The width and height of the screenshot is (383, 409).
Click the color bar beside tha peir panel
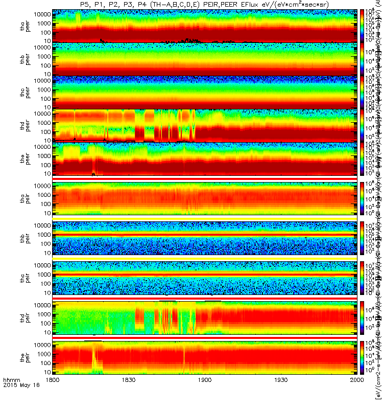point(362,198)
